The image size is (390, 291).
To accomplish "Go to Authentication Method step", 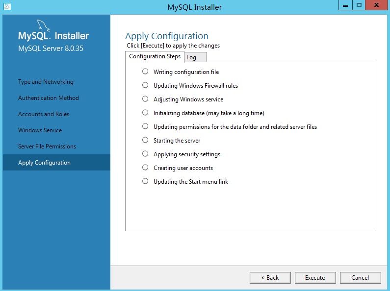I will 49,98.
